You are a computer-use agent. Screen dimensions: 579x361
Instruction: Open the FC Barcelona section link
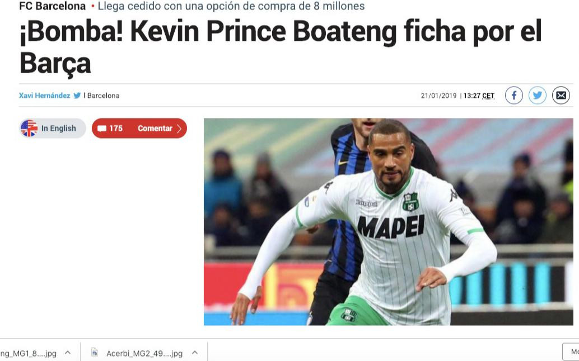[x=53, y=6]
